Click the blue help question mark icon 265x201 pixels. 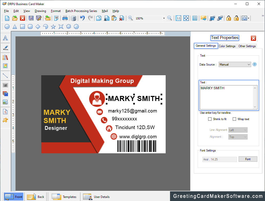254,64
